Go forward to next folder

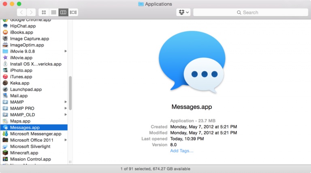point(31,12)
